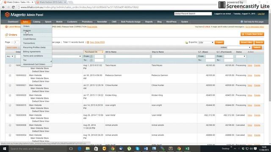Click the Export button
271x152 pixels.
[219, 42]
